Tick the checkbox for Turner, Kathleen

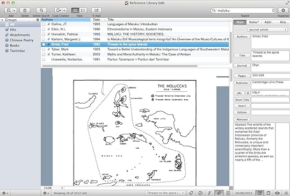coord(44,54)
